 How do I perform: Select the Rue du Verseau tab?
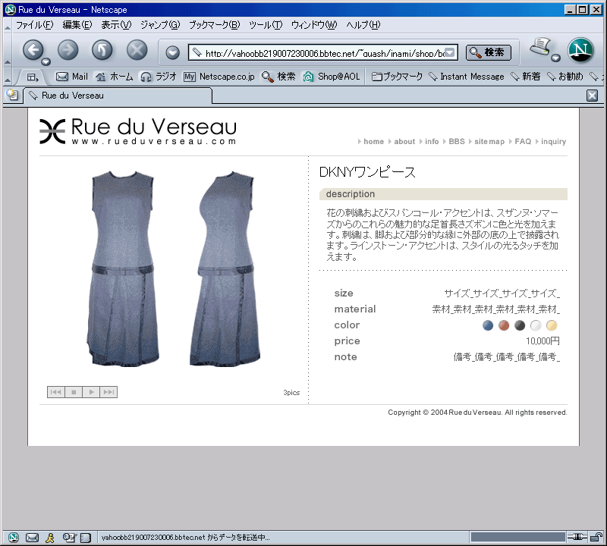(118, 96)
